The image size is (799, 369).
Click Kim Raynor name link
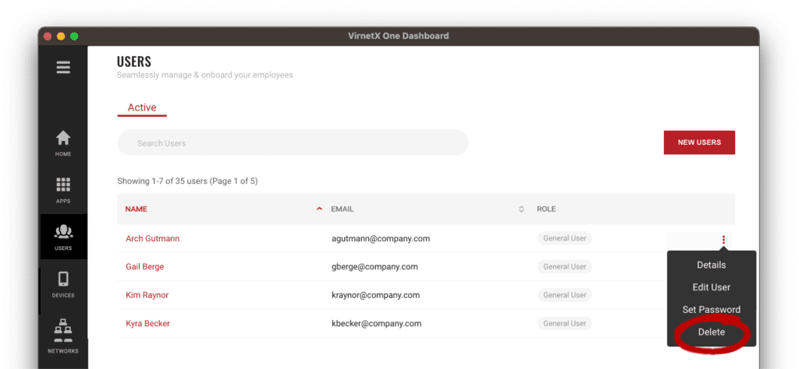pyautogui.click(x=147, y=295)
